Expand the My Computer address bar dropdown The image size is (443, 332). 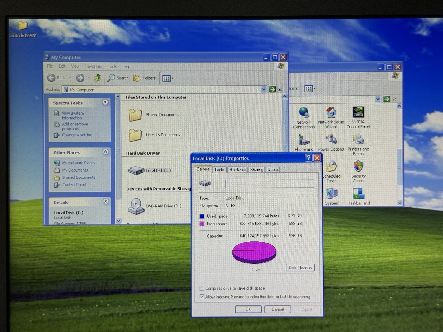tap(264, 89)
